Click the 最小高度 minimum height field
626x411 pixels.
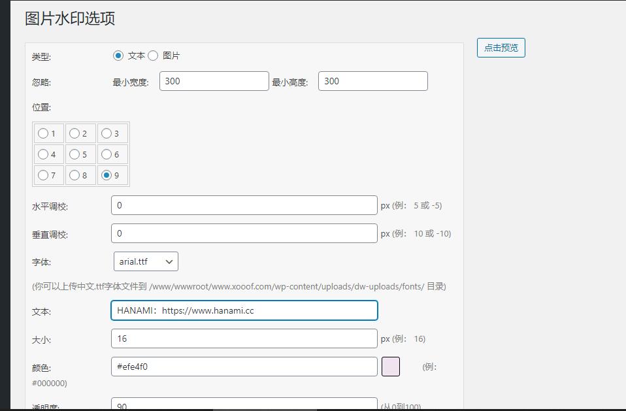[372, 80]
